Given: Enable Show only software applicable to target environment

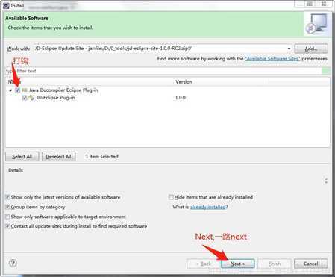Looking at the screenshot, I should point(7,217).
